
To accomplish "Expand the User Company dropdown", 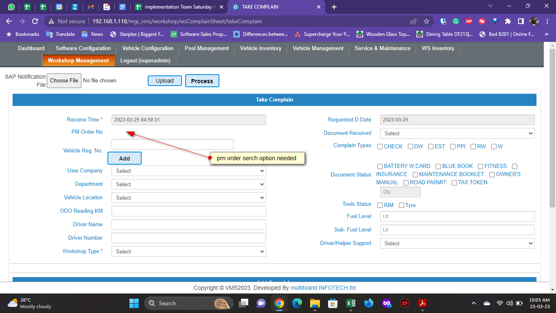I will click(188, 171).
